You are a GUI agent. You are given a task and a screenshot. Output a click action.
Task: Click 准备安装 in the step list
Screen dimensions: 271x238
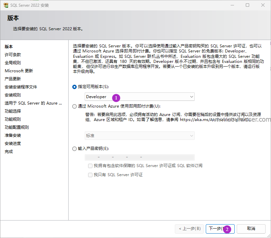[13, 135]
